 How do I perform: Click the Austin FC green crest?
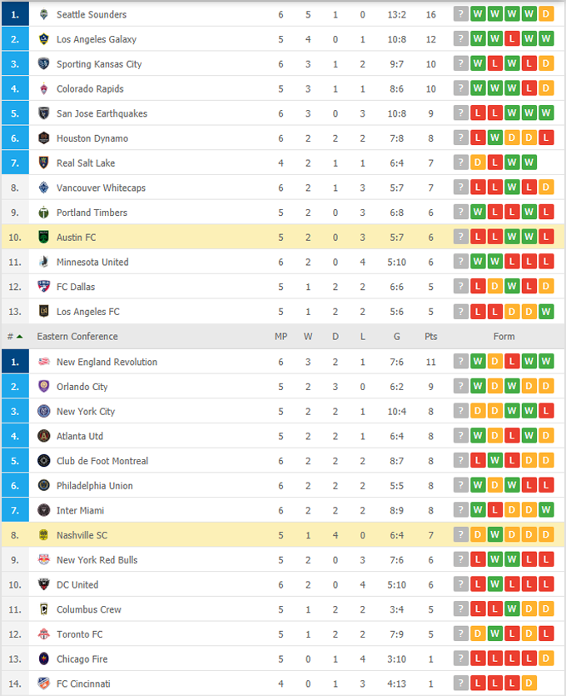click(x=44, y=238)
